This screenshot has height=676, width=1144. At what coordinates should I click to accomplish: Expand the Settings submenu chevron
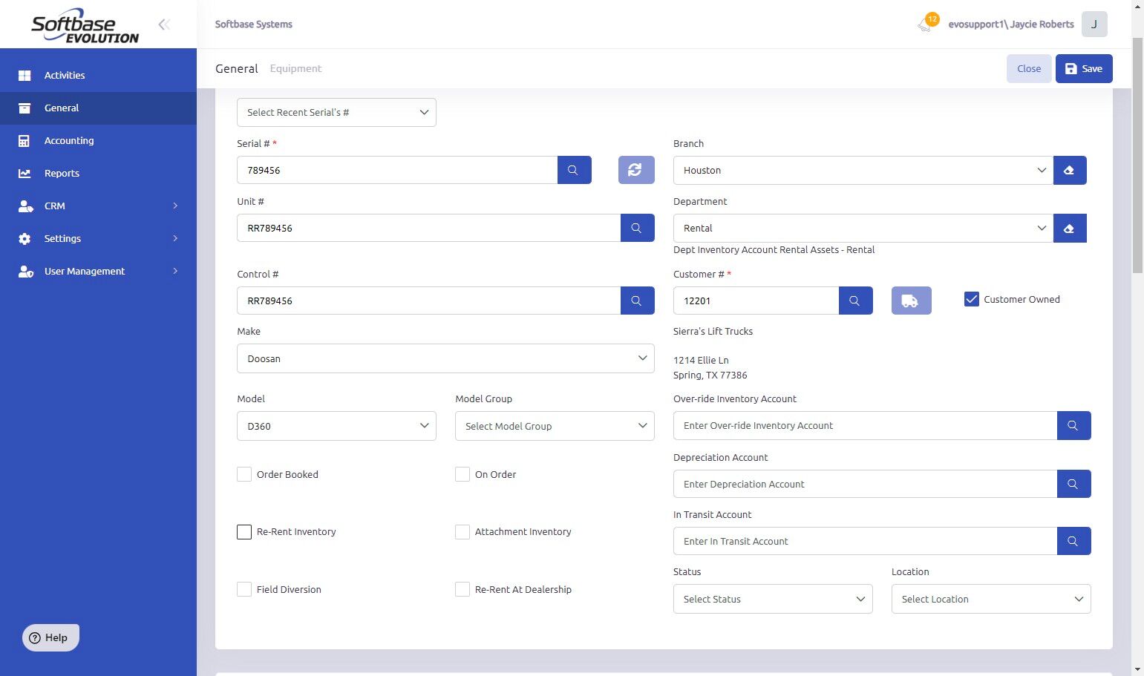175,238
